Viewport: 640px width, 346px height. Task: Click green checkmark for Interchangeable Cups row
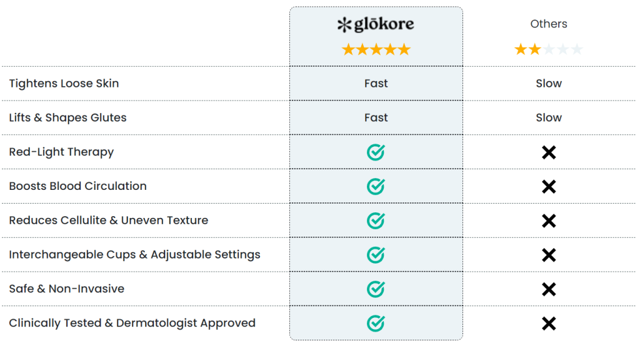[x=376, y=255]
